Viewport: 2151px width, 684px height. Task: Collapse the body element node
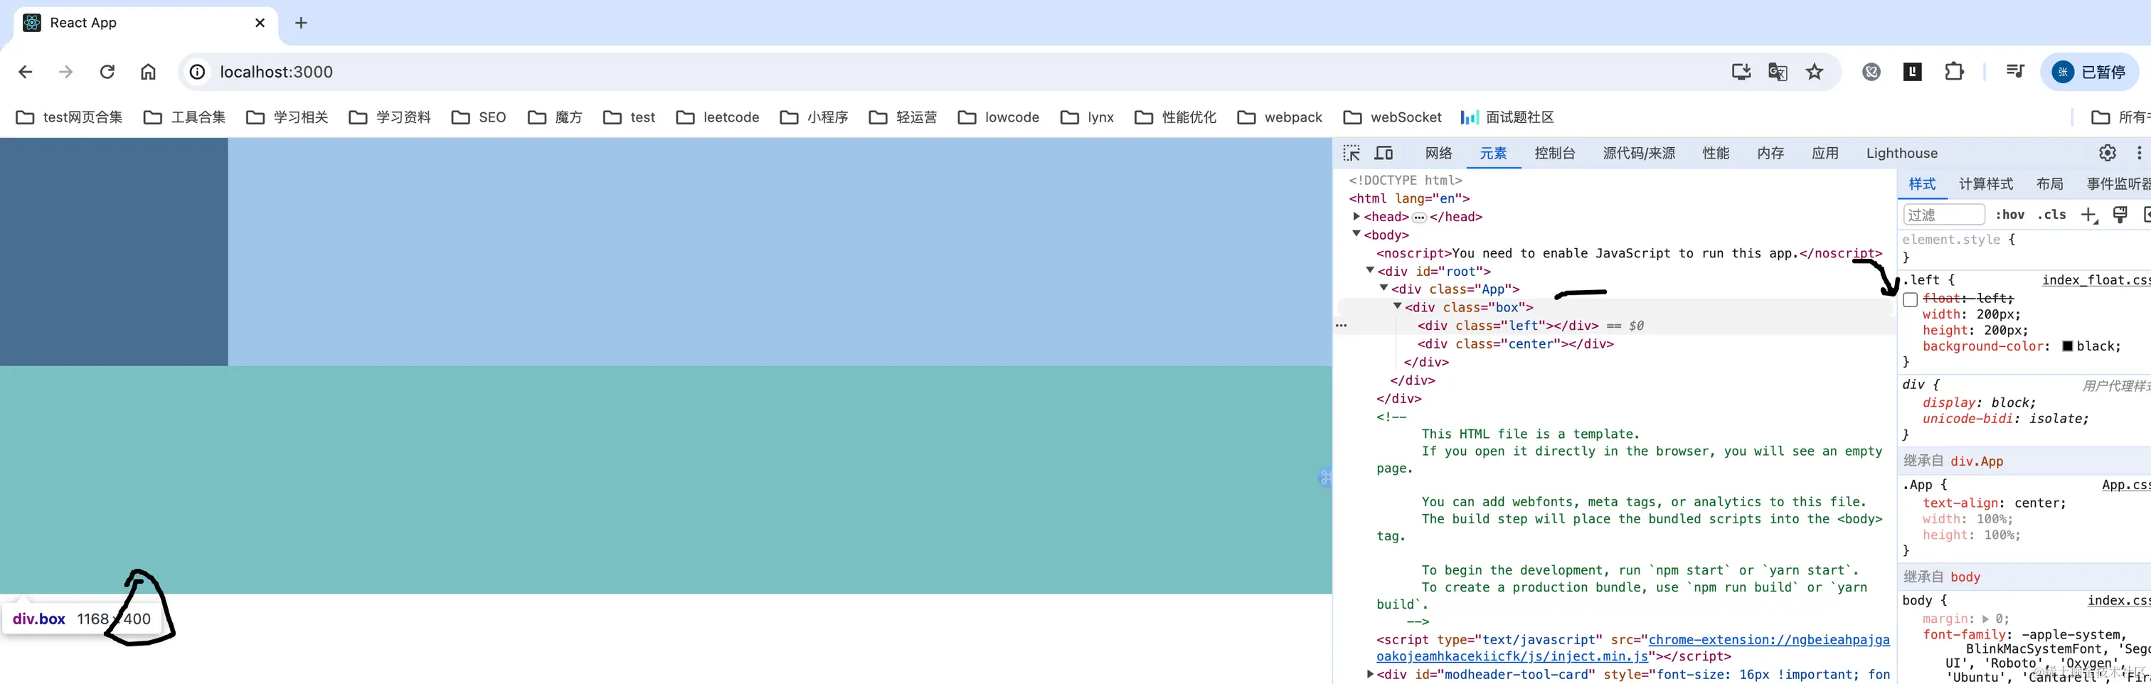pos(1356,235)
